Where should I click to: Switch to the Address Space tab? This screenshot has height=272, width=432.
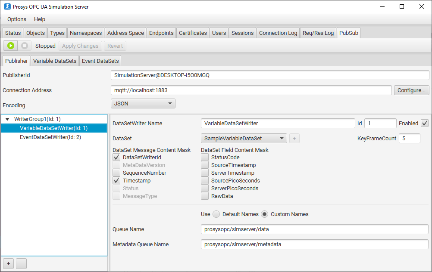125,33
